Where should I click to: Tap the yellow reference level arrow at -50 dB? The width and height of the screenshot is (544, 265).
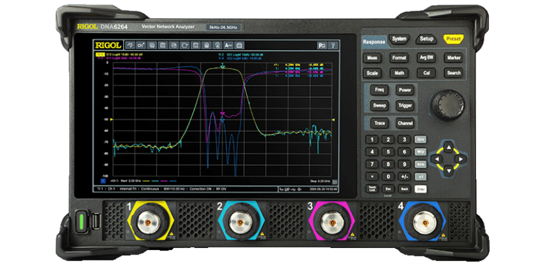[112, 119]
